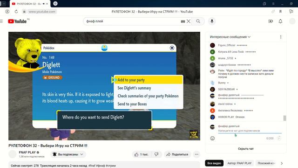
Task: Expand the Интересные сообщения chat filter
Action: pos(230,37)
